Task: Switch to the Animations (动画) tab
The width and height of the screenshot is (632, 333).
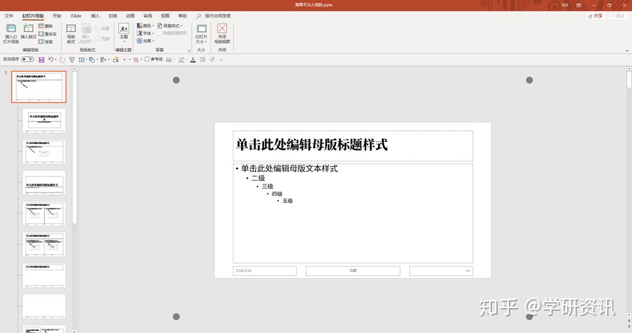Action: [x=130, y=16]
